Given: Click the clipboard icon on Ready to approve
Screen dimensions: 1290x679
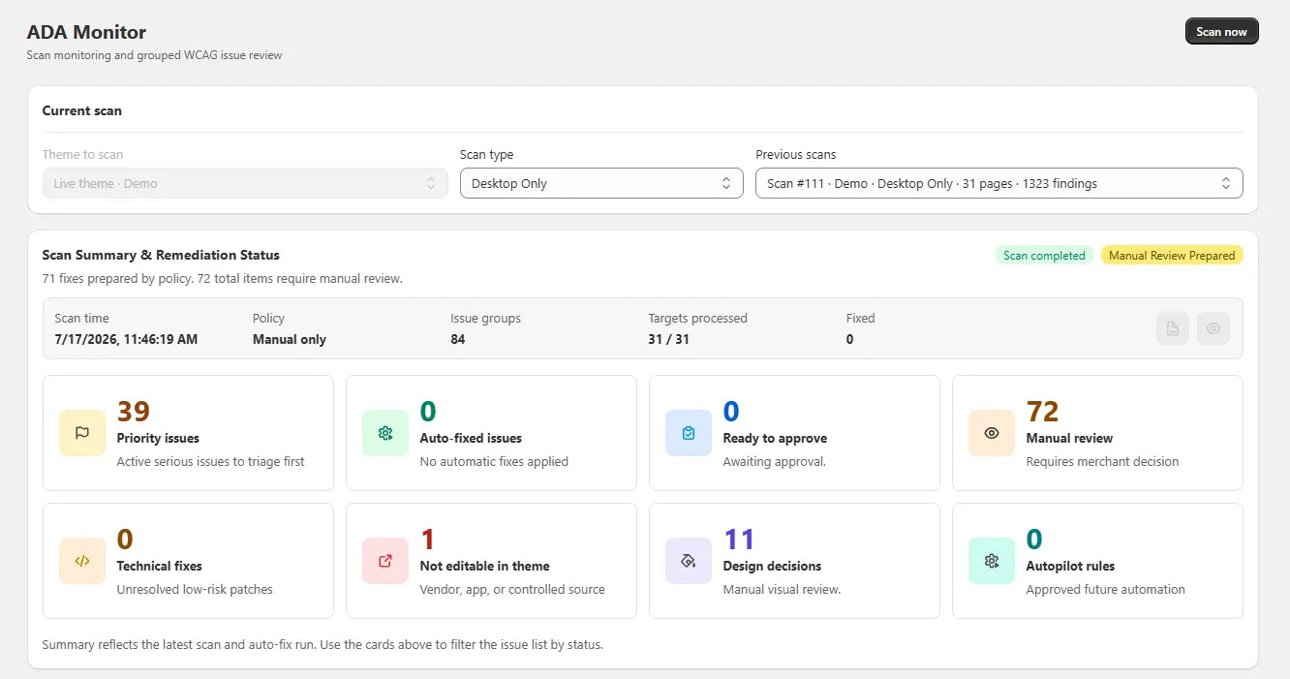Looking at the screenshot, I should pyautogui.click(x=689, y=433).
